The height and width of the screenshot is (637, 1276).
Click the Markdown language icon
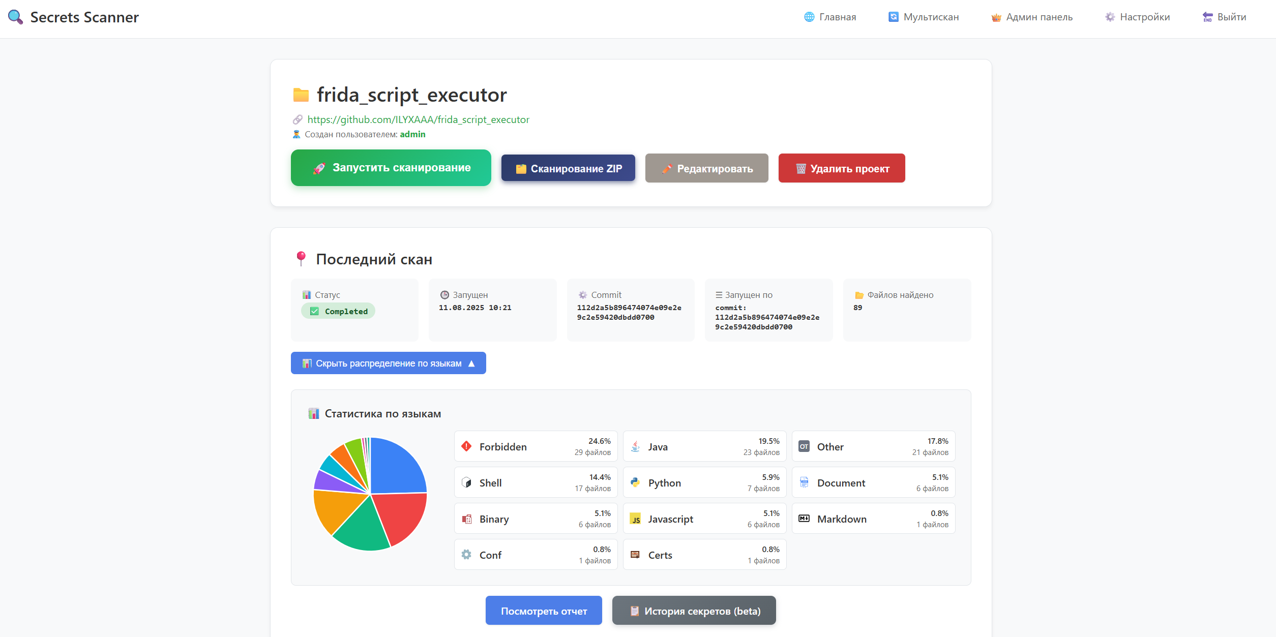pyautogui.click(x=804, y=519)
